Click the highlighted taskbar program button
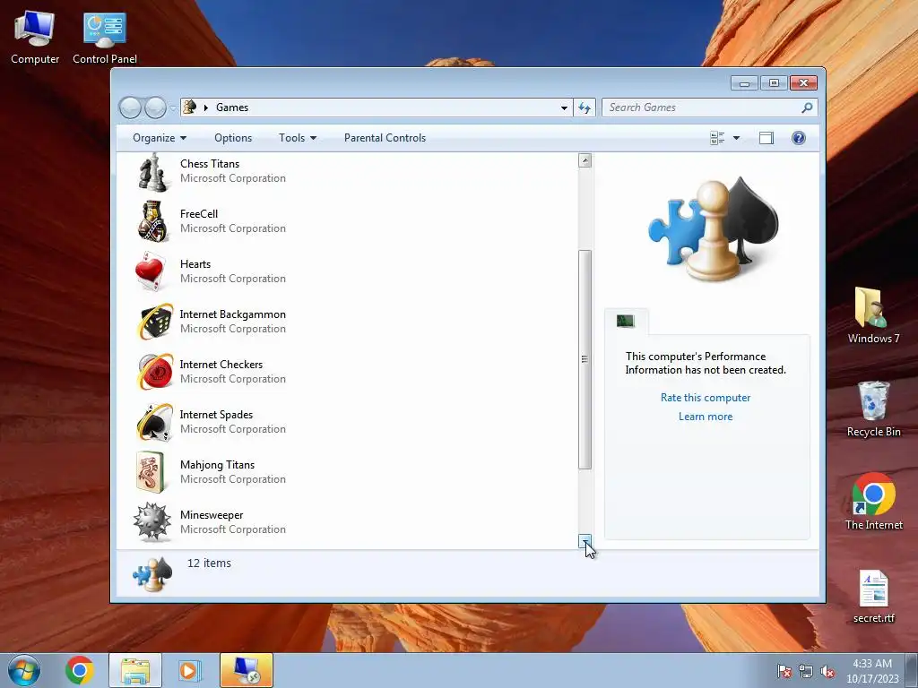This screenshot has height=688, width=918. 247,670
